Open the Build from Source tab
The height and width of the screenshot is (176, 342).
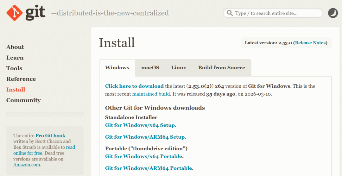[222, 68]
